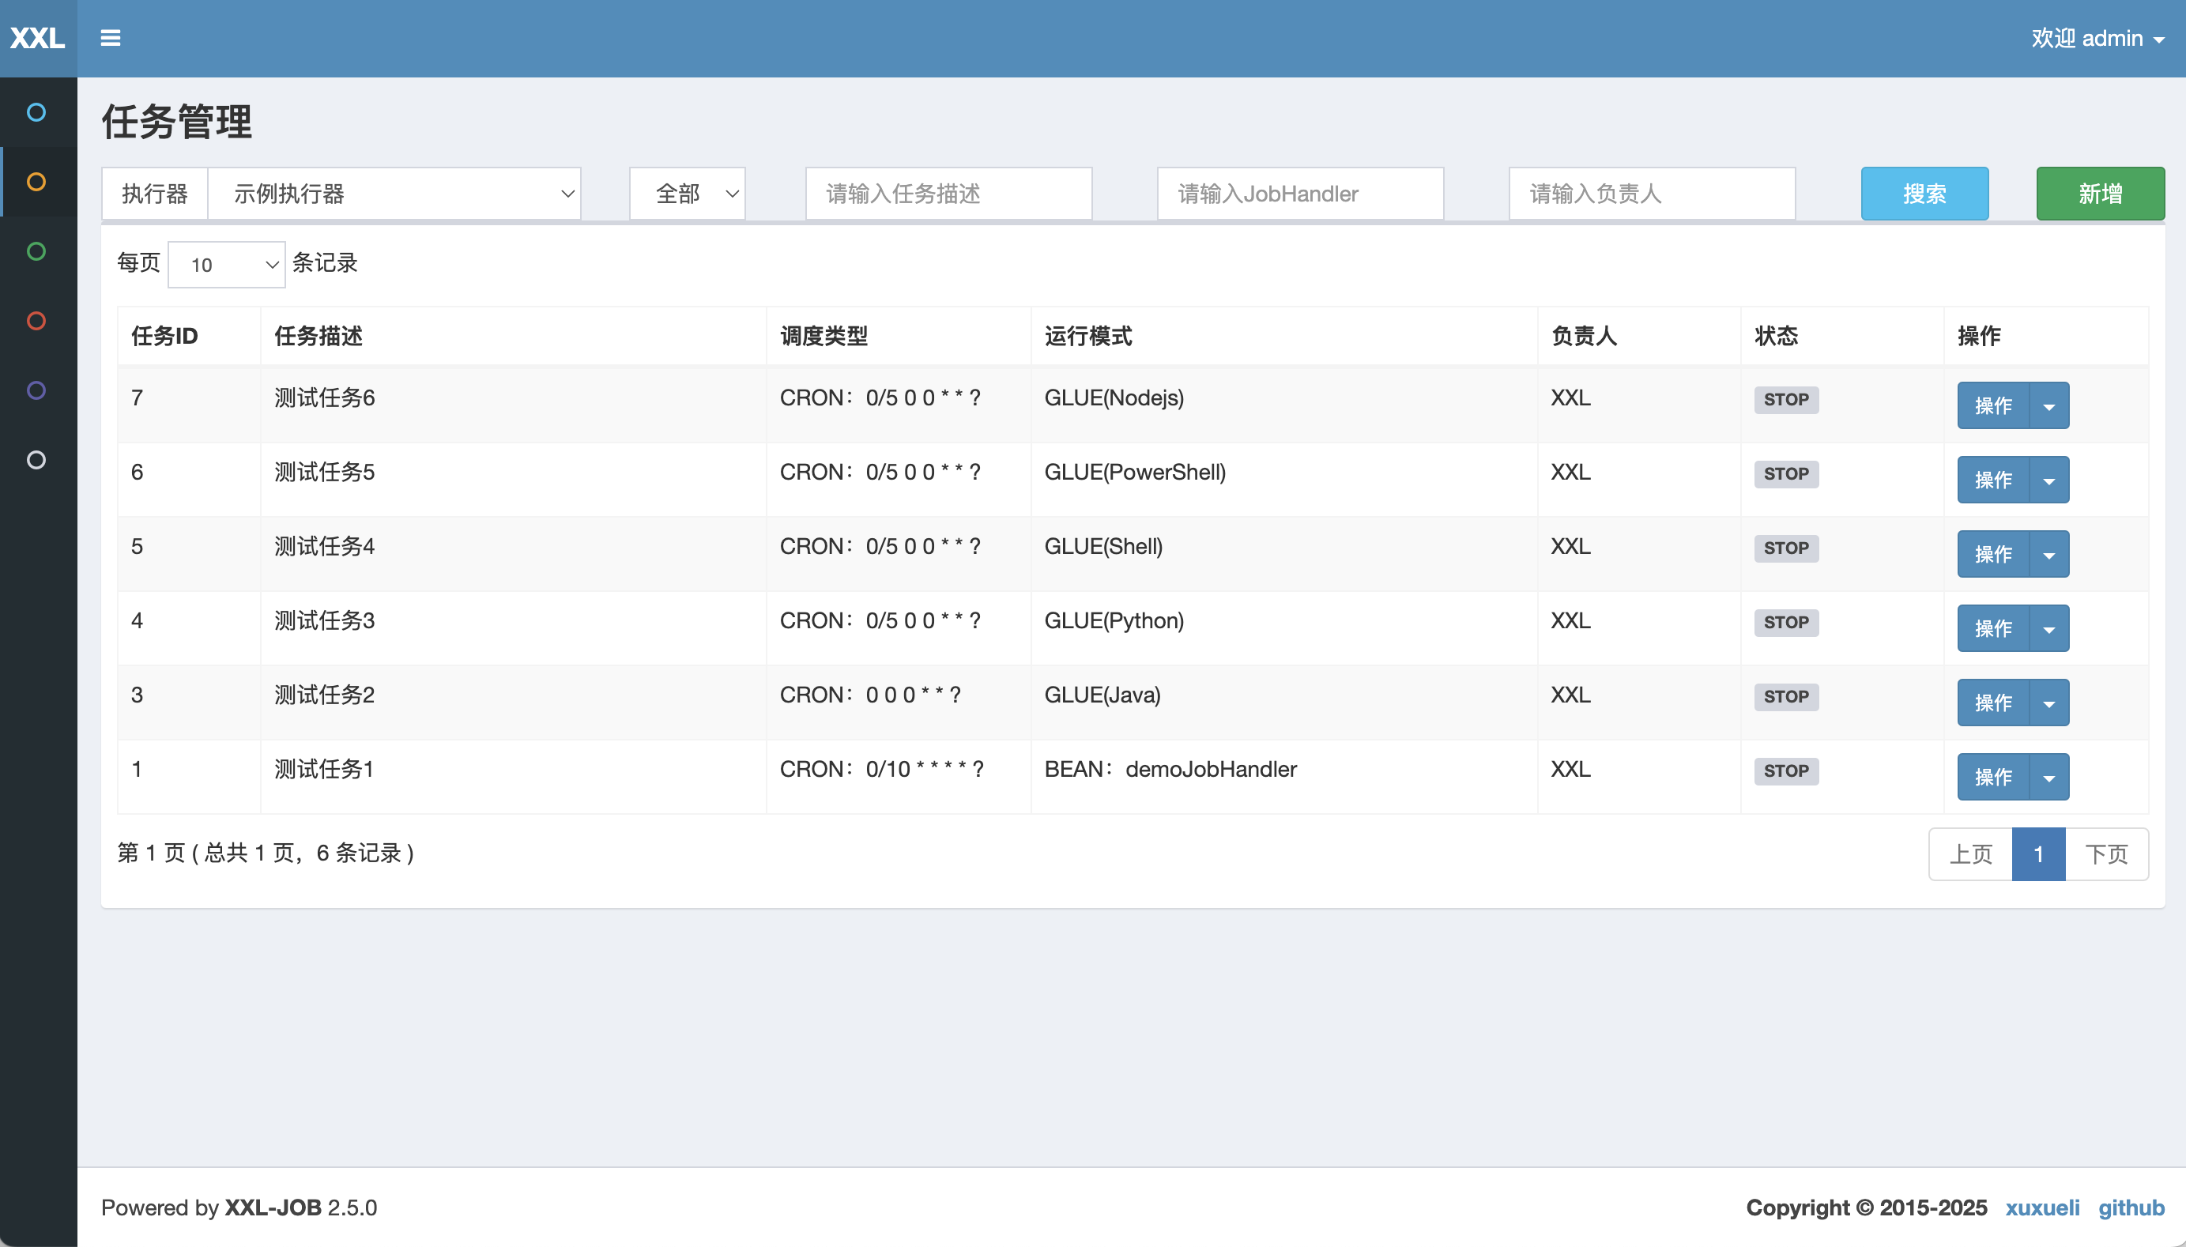This screenshot has height=1247, width=2186.
Task: Click the green circle sidebar icon
Action: coord(36,251)
